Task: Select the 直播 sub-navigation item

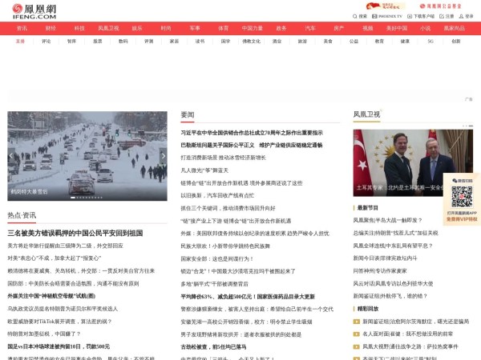Action: pyautogui.click(x=20, y=41)
